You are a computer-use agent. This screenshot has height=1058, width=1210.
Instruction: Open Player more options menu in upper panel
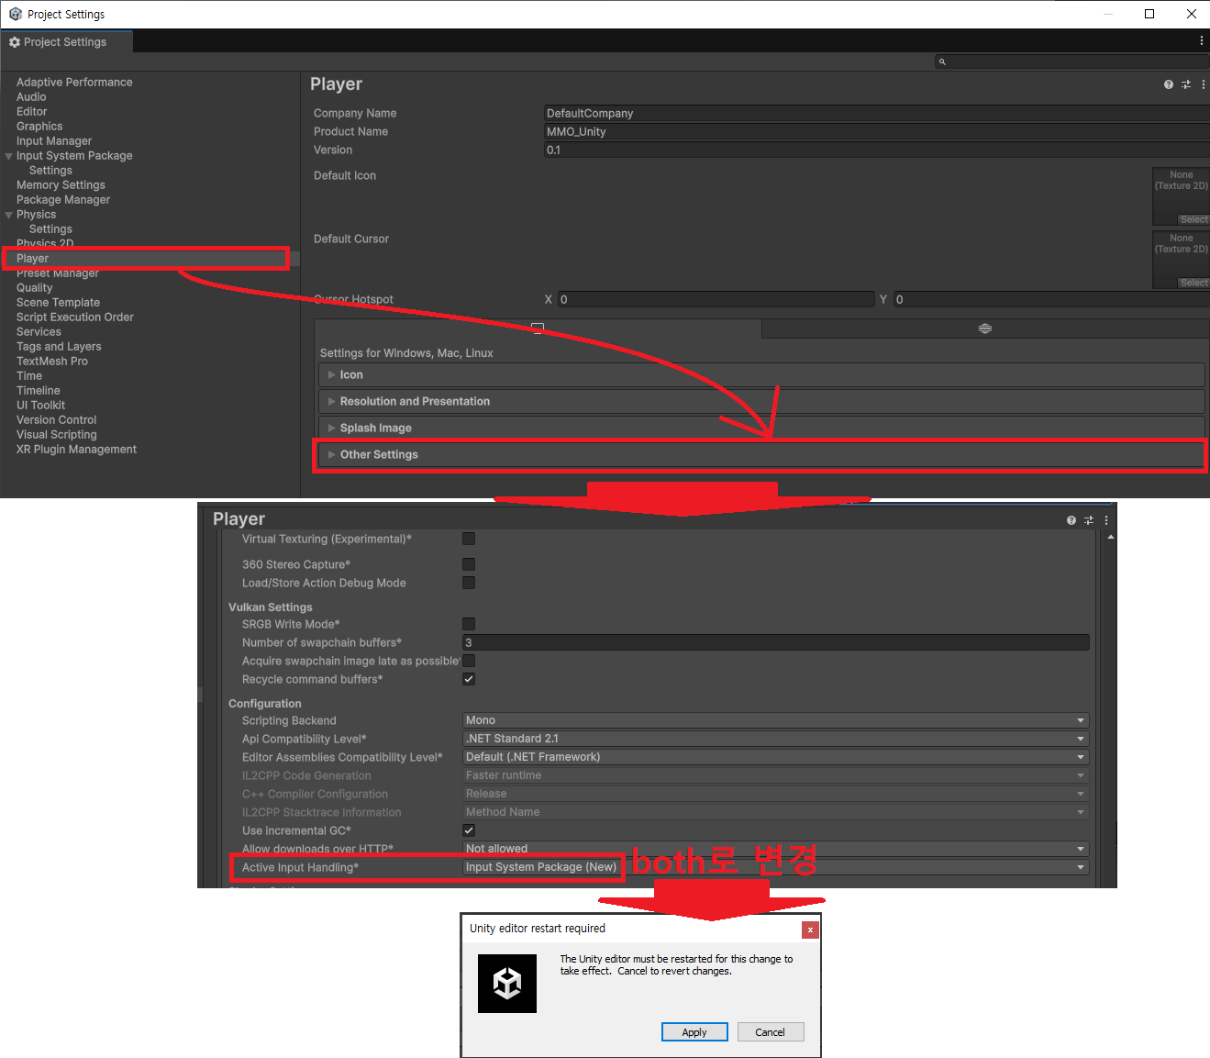1203,84
